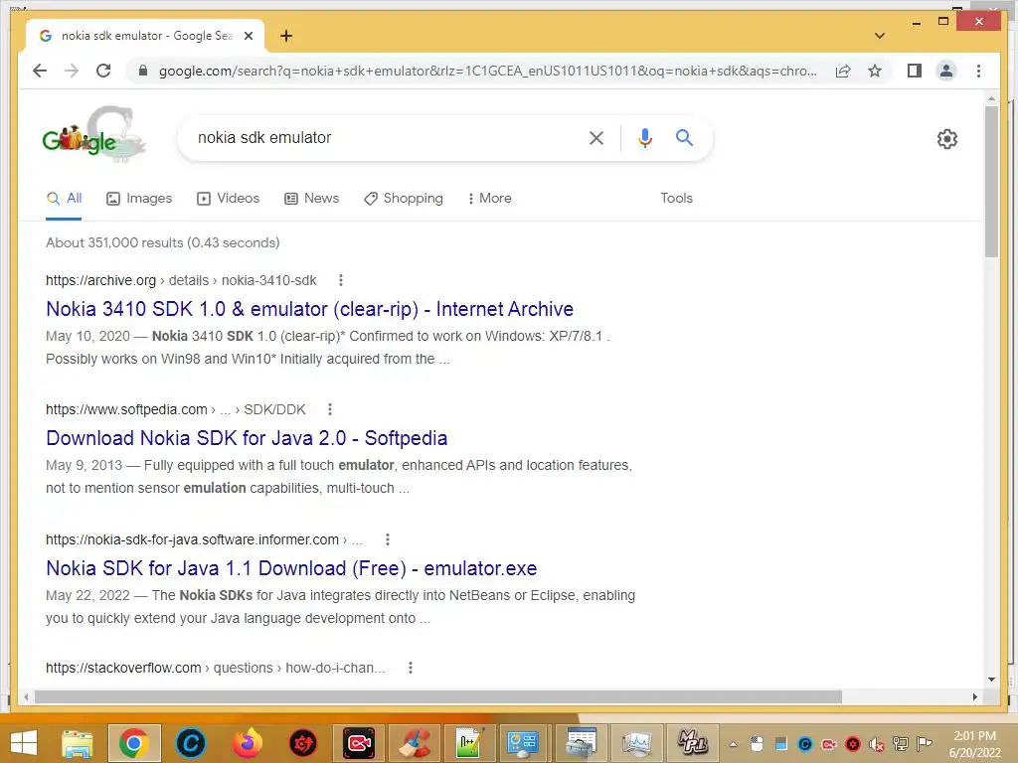
Task: Open the Notepad++ taskbar icon
Action: pyautogui.click(x=469, y=743)
